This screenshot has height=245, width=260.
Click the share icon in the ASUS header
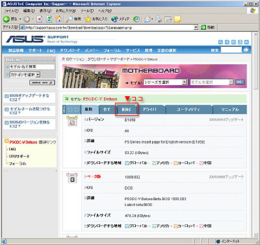pyautogui.click(x=227, y=42)
